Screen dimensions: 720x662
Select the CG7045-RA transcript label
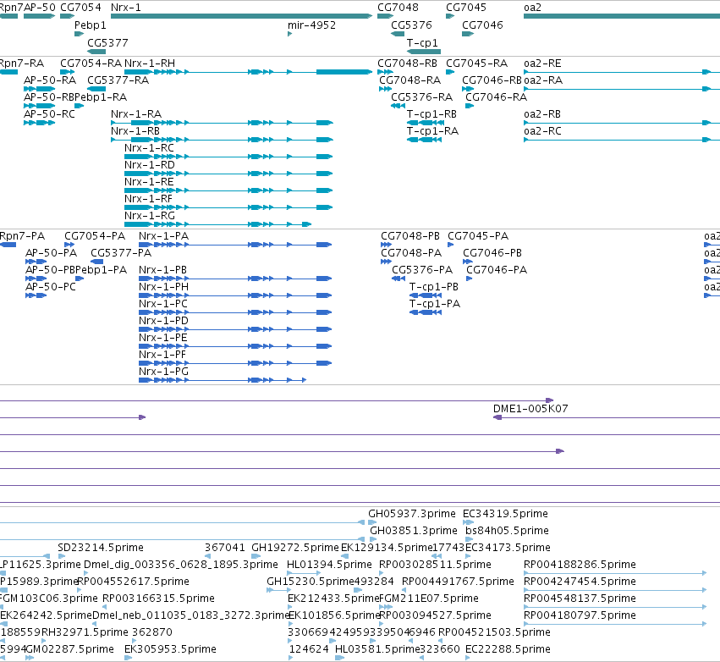476,63
